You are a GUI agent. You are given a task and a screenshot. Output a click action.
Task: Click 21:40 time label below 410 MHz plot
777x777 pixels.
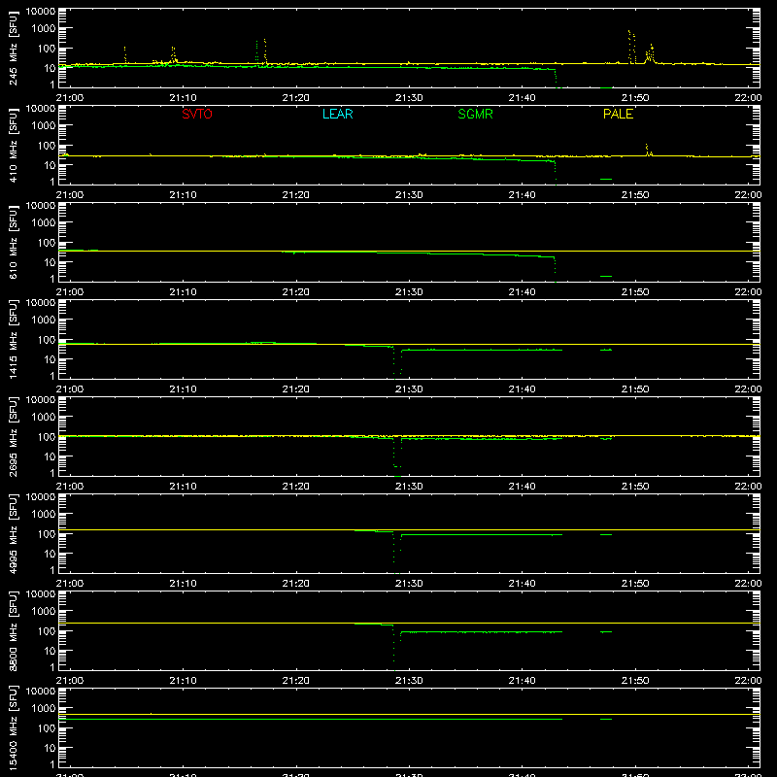coord(523,195)
